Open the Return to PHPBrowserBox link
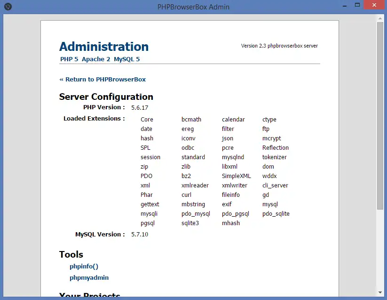 pyautogui.click(x=103, y=79)
